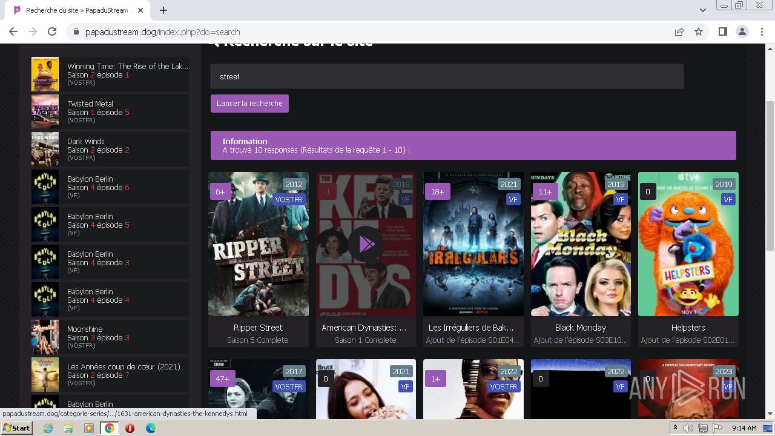775x436 pixels.
Task: Open Babylon Berlin Saison 4 épisode 5
Action: [x=110, y=224]
